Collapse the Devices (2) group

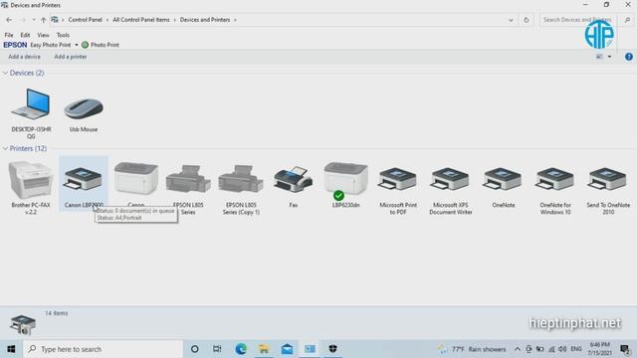5,73
